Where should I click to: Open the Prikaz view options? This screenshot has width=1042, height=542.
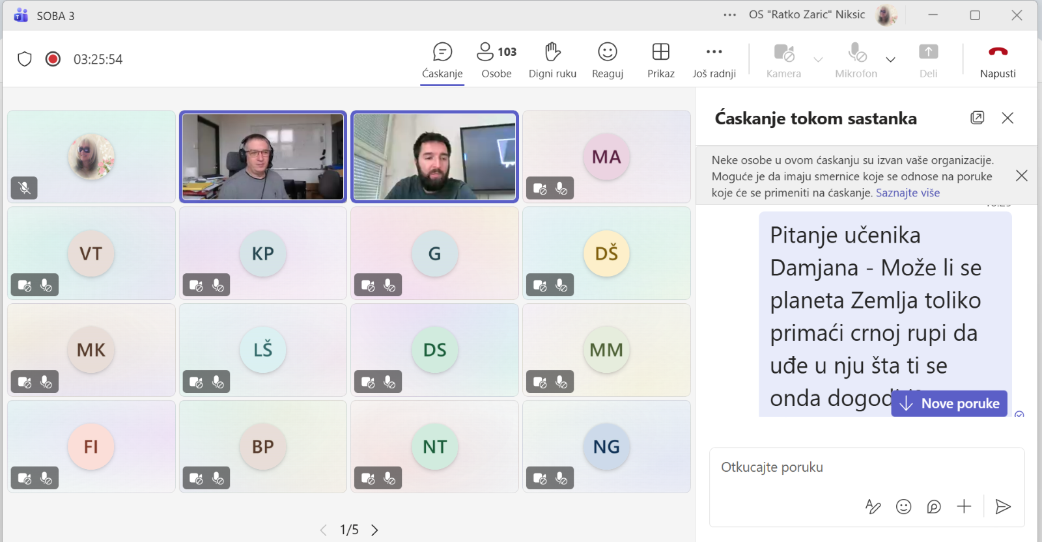point(660,60)
